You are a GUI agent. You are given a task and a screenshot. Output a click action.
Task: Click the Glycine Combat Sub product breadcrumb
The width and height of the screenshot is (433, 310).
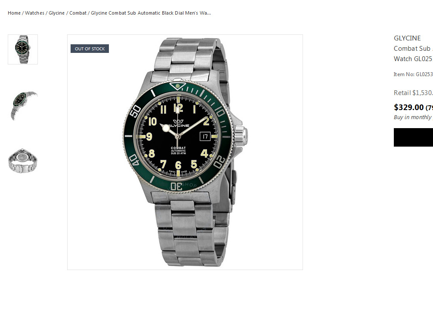pos(151,13)
